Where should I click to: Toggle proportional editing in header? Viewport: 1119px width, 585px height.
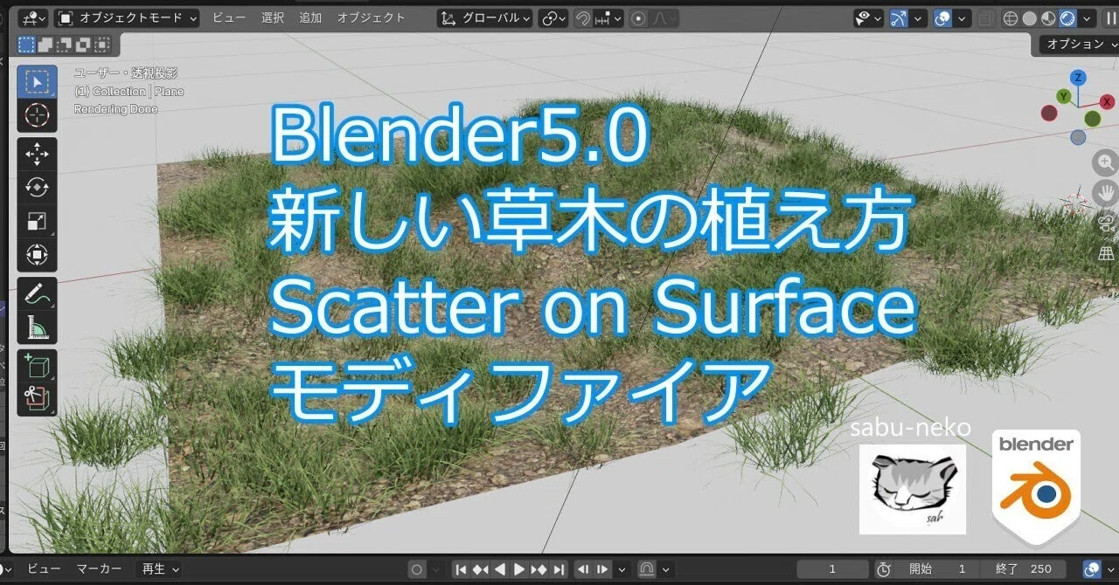coord(639,17)
